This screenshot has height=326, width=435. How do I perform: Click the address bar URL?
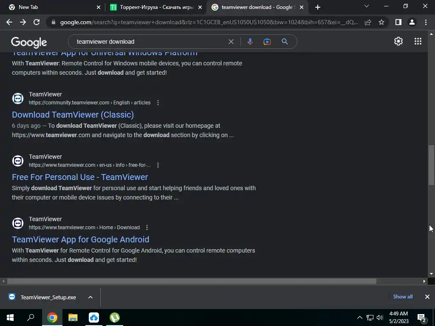pyautogui.click(x=209, y=22)
